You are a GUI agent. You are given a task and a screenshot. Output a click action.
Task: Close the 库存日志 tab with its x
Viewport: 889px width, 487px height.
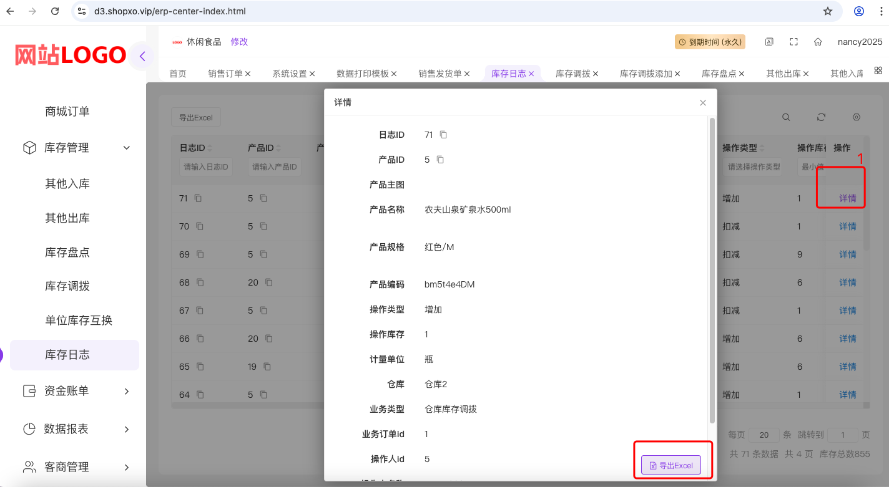(x=532, y=73)
